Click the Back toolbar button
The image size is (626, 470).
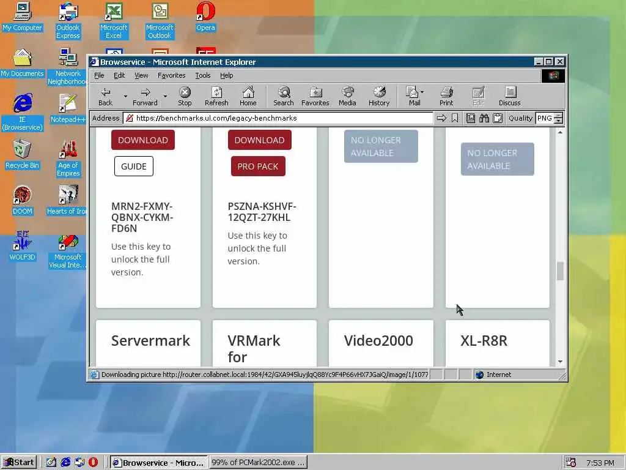105,96
